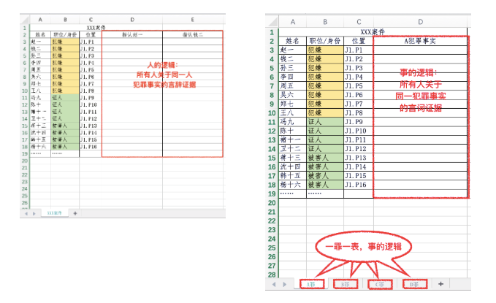Switch to the C罪 sheet tab

pos(380,284)
